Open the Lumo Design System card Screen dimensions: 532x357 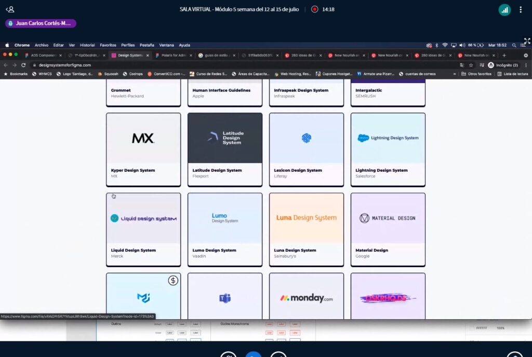pyautogui.click(x=225, y=229)
